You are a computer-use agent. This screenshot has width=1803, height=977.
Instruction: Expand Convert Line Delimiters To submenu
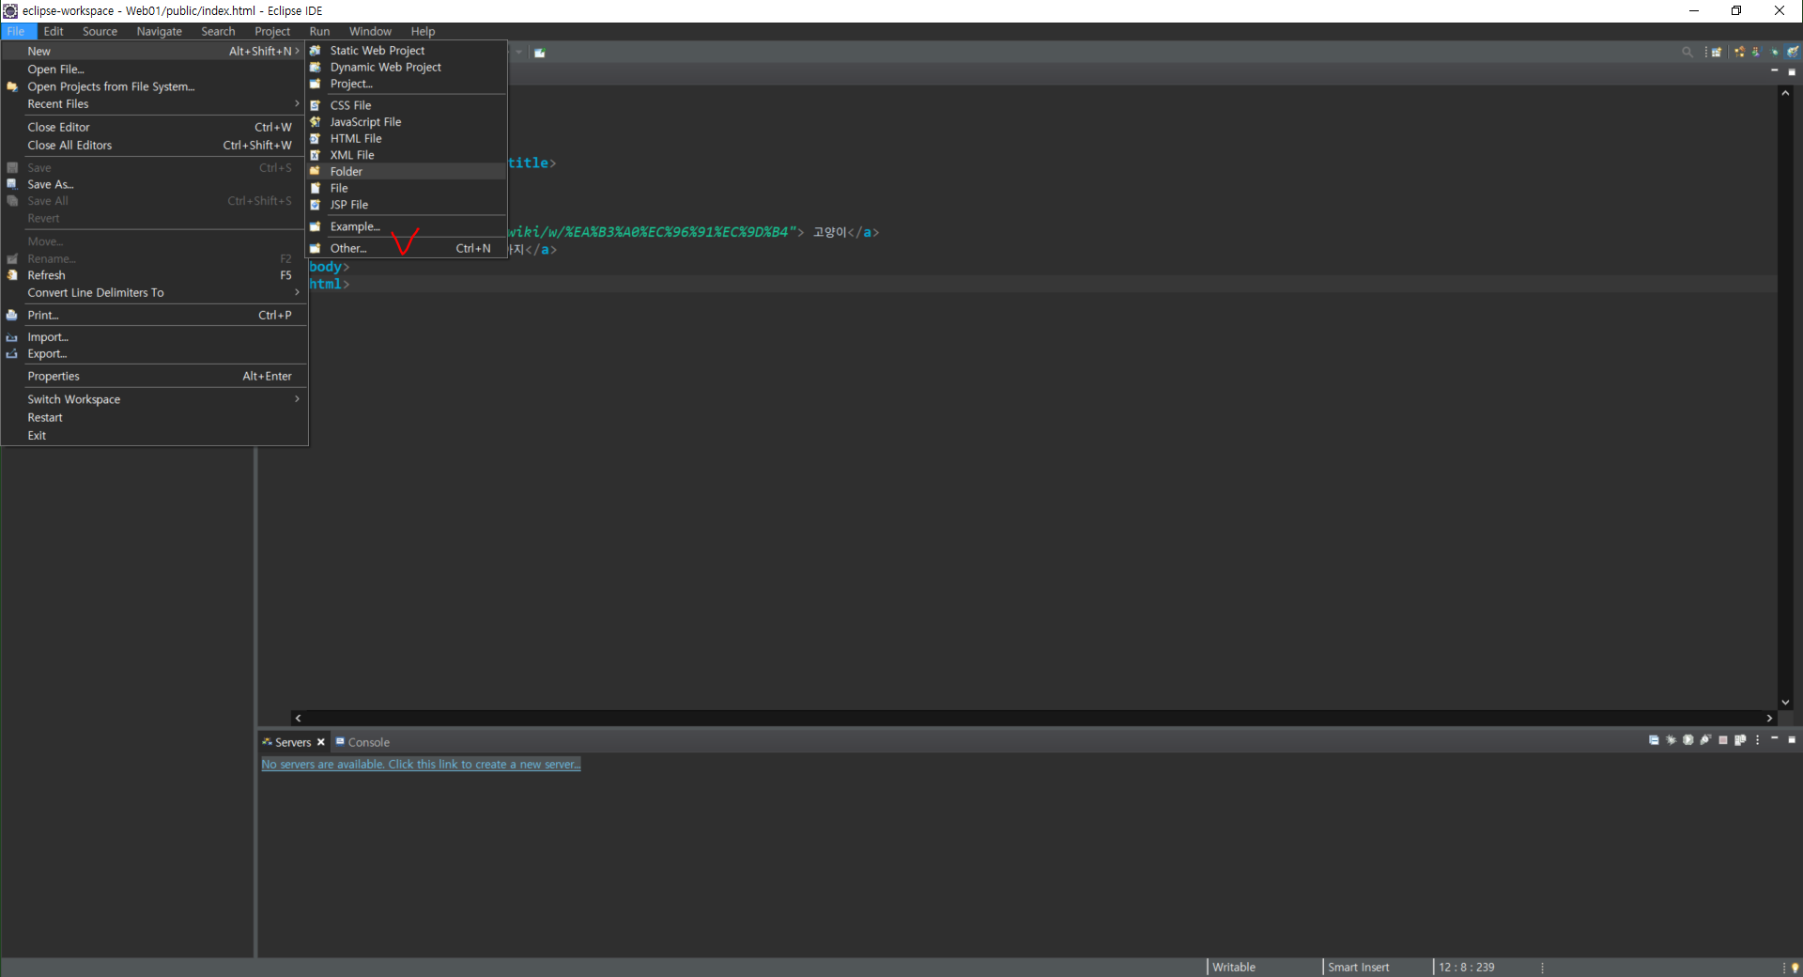pos(155,293)
